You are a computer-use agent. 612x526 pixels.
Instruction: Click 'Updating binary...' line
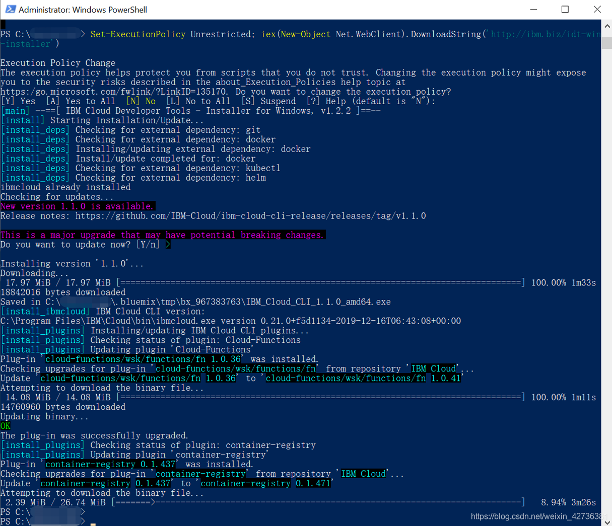click(44, 417)
